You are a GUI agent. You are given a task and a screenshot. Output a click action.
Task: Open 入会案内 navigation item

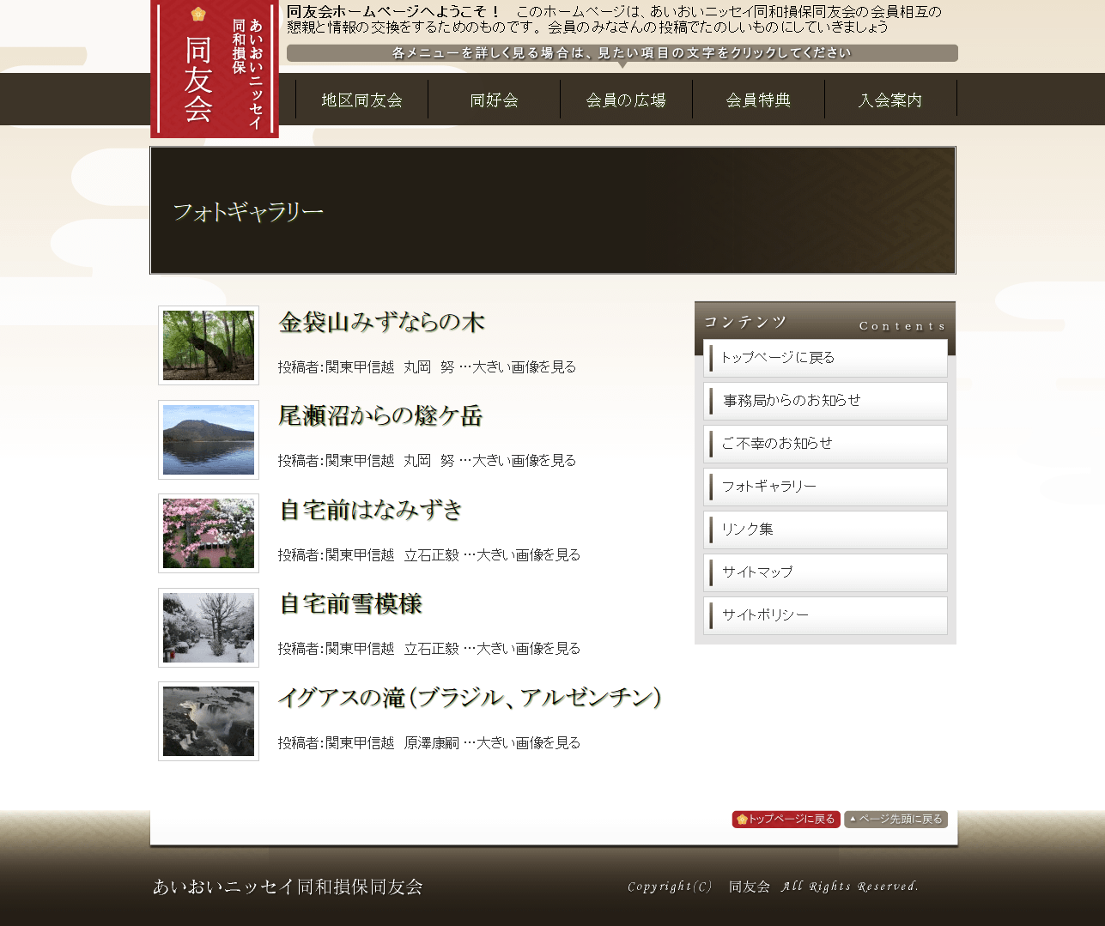(890, 100)
